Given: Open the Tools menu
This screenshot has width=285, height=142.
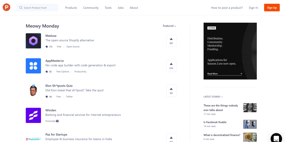Looking at the screenshot, I should pos(108,8).
